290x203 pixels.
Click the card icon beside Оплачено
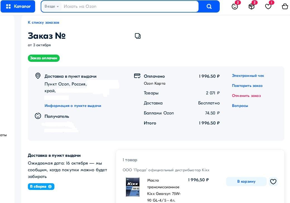137,76
